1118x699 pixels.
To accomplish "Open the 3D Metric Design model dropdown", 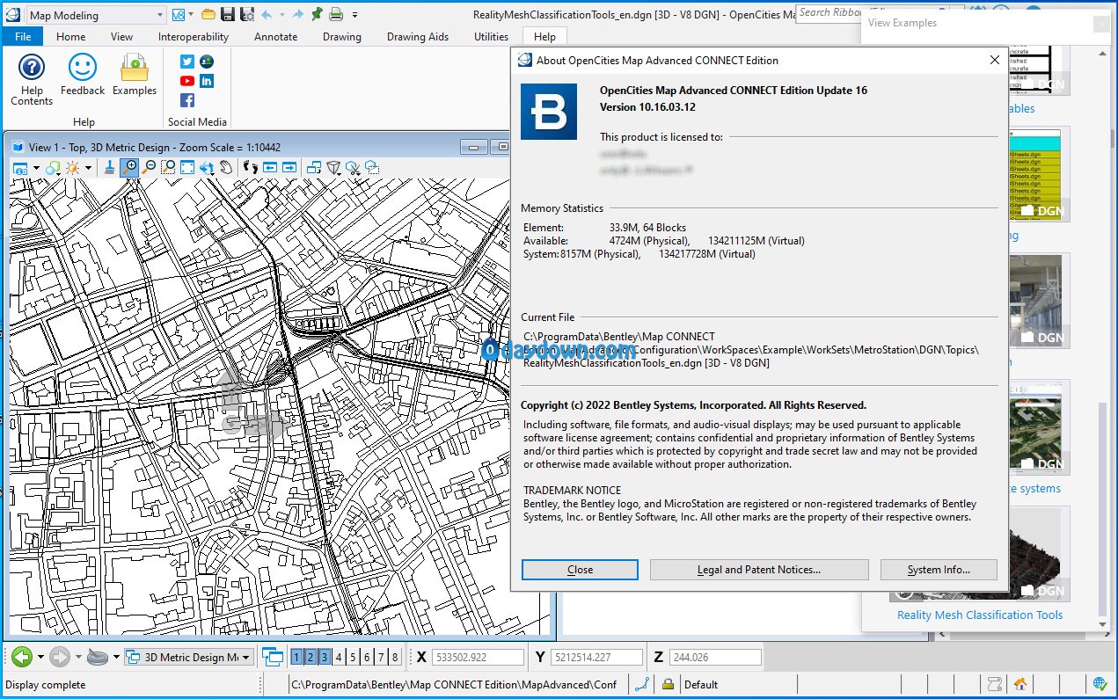I will [x=188, y=657].
